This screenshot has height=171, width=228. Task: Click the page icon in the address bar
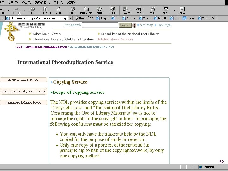(x=8, y=18)
